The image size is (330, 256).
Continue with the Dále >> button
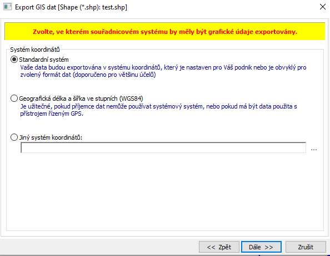(261, 247)
